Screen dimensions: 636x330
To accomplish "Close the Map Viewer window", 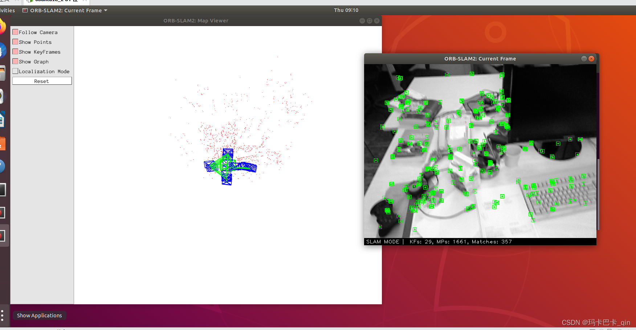I will point(377,21).
